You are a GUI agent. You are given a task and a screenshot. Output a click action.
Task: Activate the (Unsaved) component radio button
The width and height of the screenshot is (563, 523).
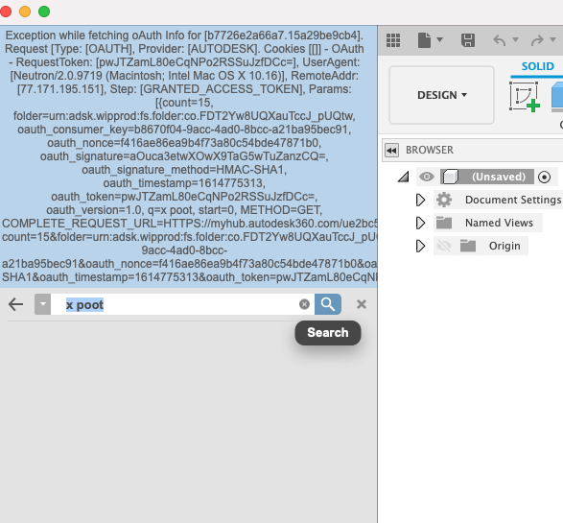pos(545,177)
